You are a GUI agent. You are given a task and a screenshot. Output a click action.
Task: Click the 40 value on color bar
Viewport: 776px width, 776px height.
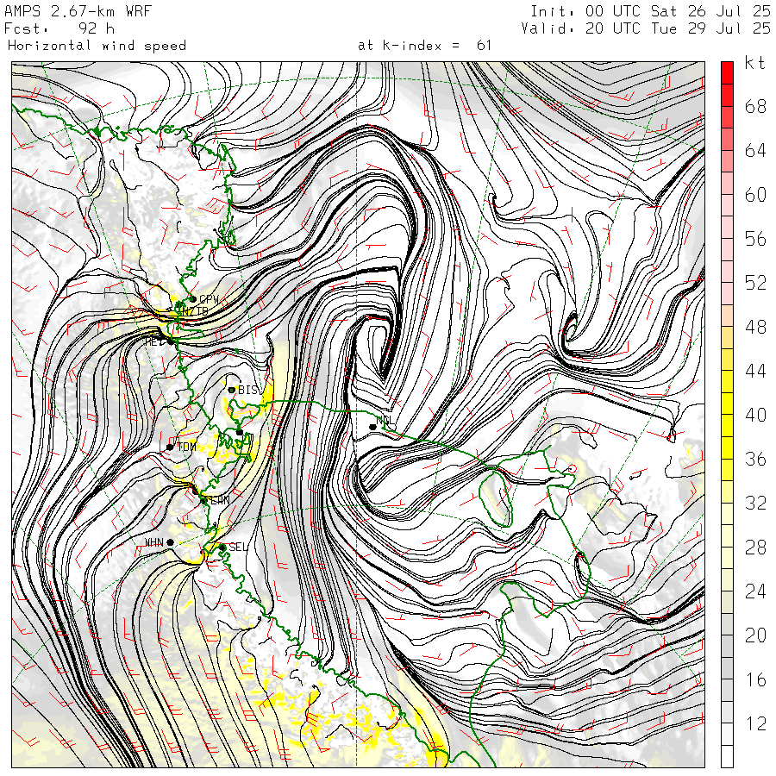pos(755,415)
